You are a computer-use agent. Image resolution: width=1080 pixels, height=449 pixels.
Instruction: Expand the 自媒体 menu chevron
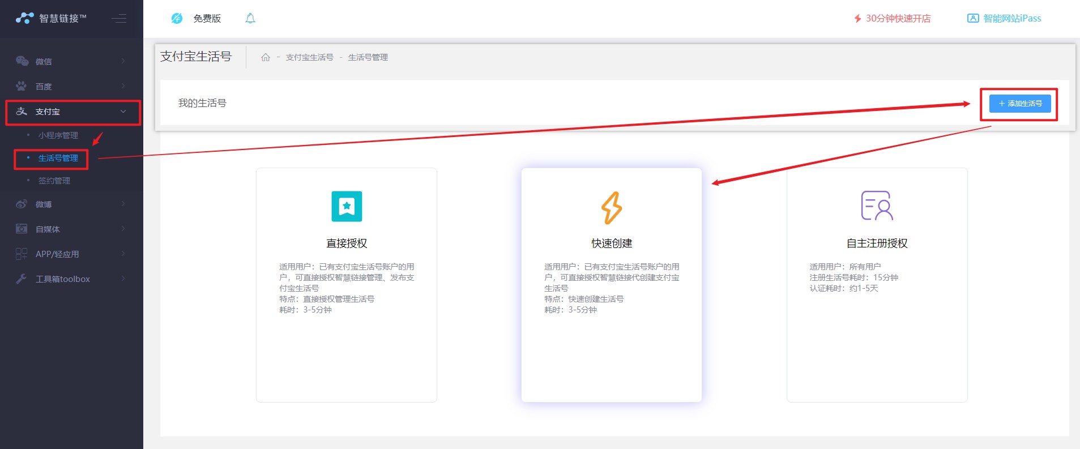(123, 229)
